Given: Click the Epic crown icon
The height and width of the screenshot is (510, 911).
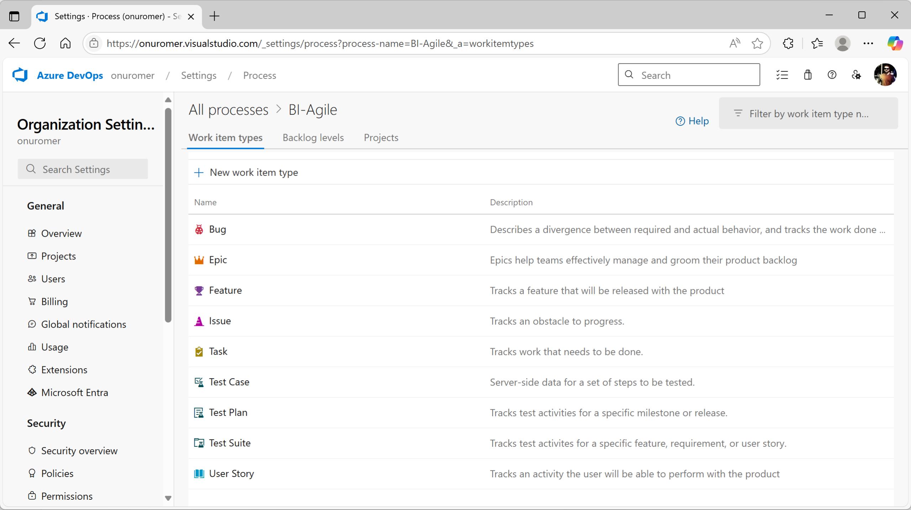Looking at the screenshot, I should click(x=199, y=260).
